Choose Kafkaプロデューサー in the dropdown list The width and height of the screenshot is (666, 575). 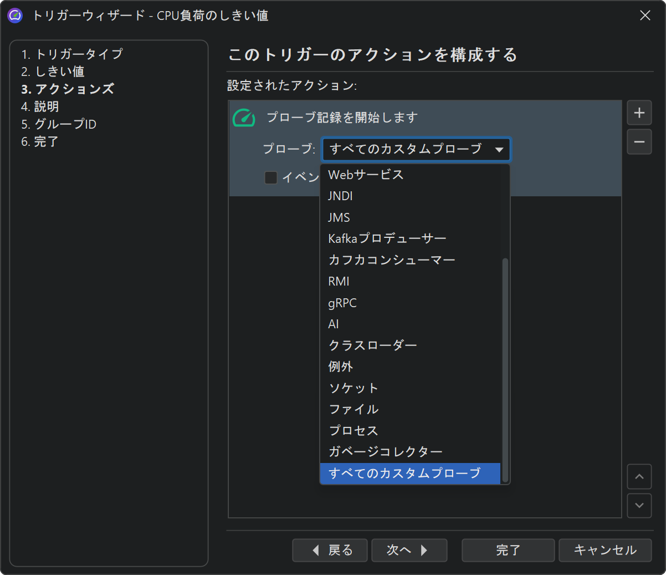pos(387,238)
